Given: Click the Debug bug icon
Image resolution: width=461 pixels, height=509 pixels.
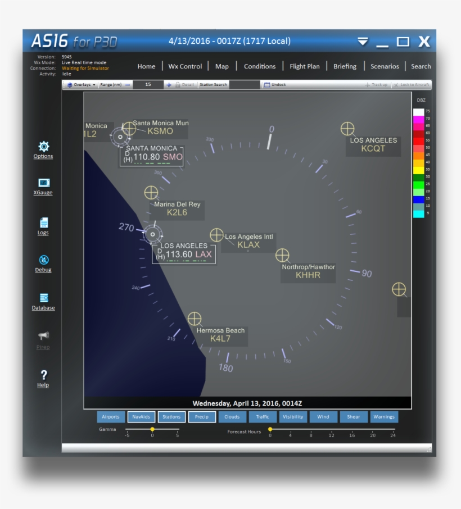Looking at the screenshot, I should click(43, 260).
